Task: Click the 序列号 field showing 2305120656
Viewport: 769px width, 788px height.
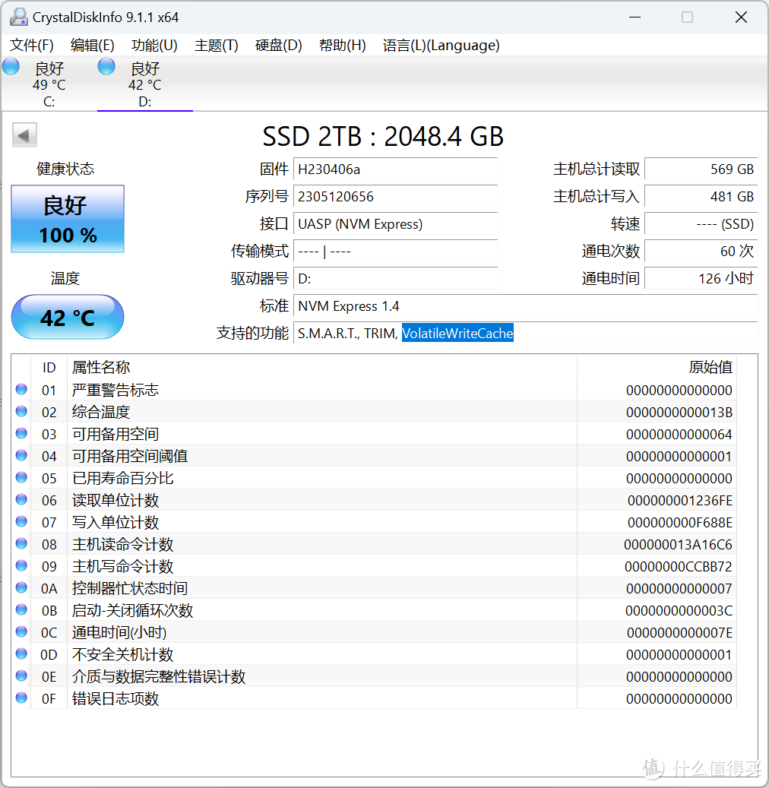Action: [396, 197]
